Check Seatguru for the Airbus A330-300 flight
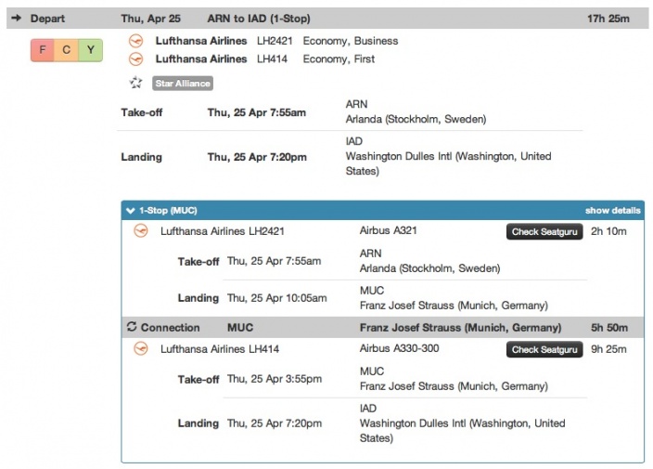Viewport: 653px width, 469px height. 544,349
